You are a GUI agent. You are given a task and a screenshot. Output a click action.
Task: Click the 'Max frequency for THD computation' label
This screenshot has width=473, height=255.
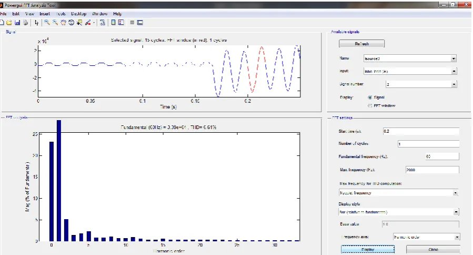pyautogui.click(x=370, y=183)
